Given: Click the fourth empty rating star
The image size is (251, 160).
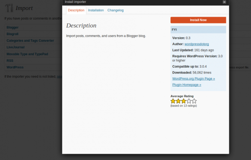Looking at the screenshot, I should point(189,101).
